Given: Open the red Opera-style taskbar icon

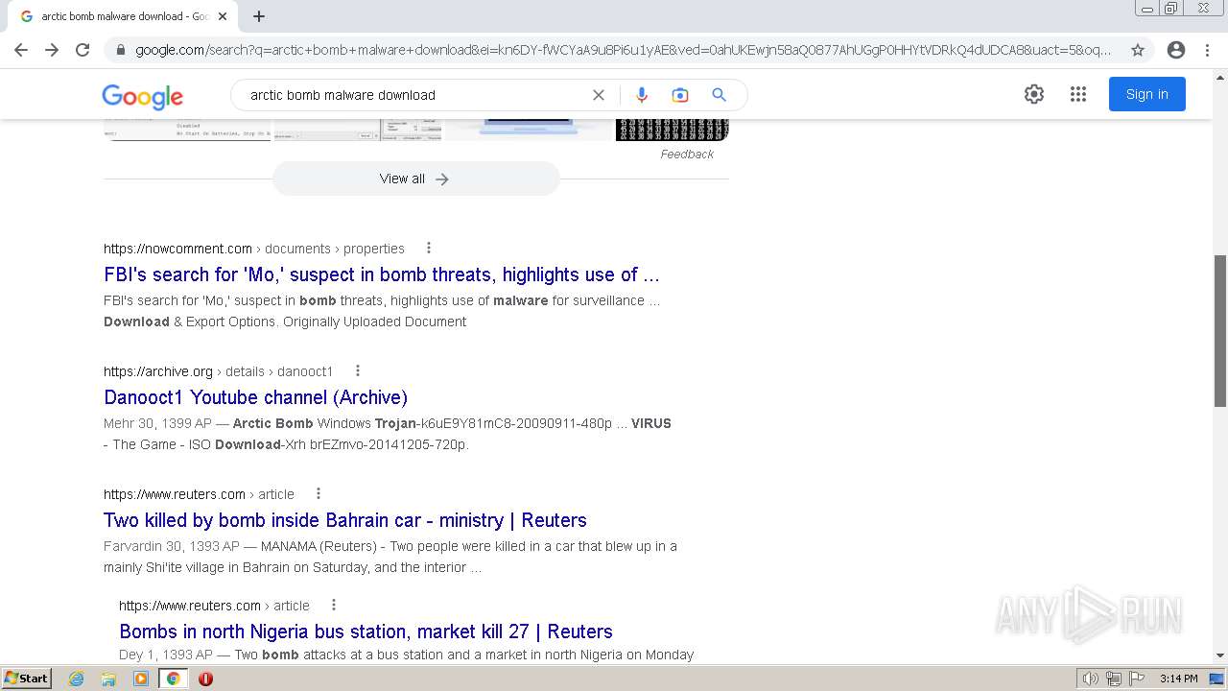Looking at the screenshot, I should click(205, 679).
